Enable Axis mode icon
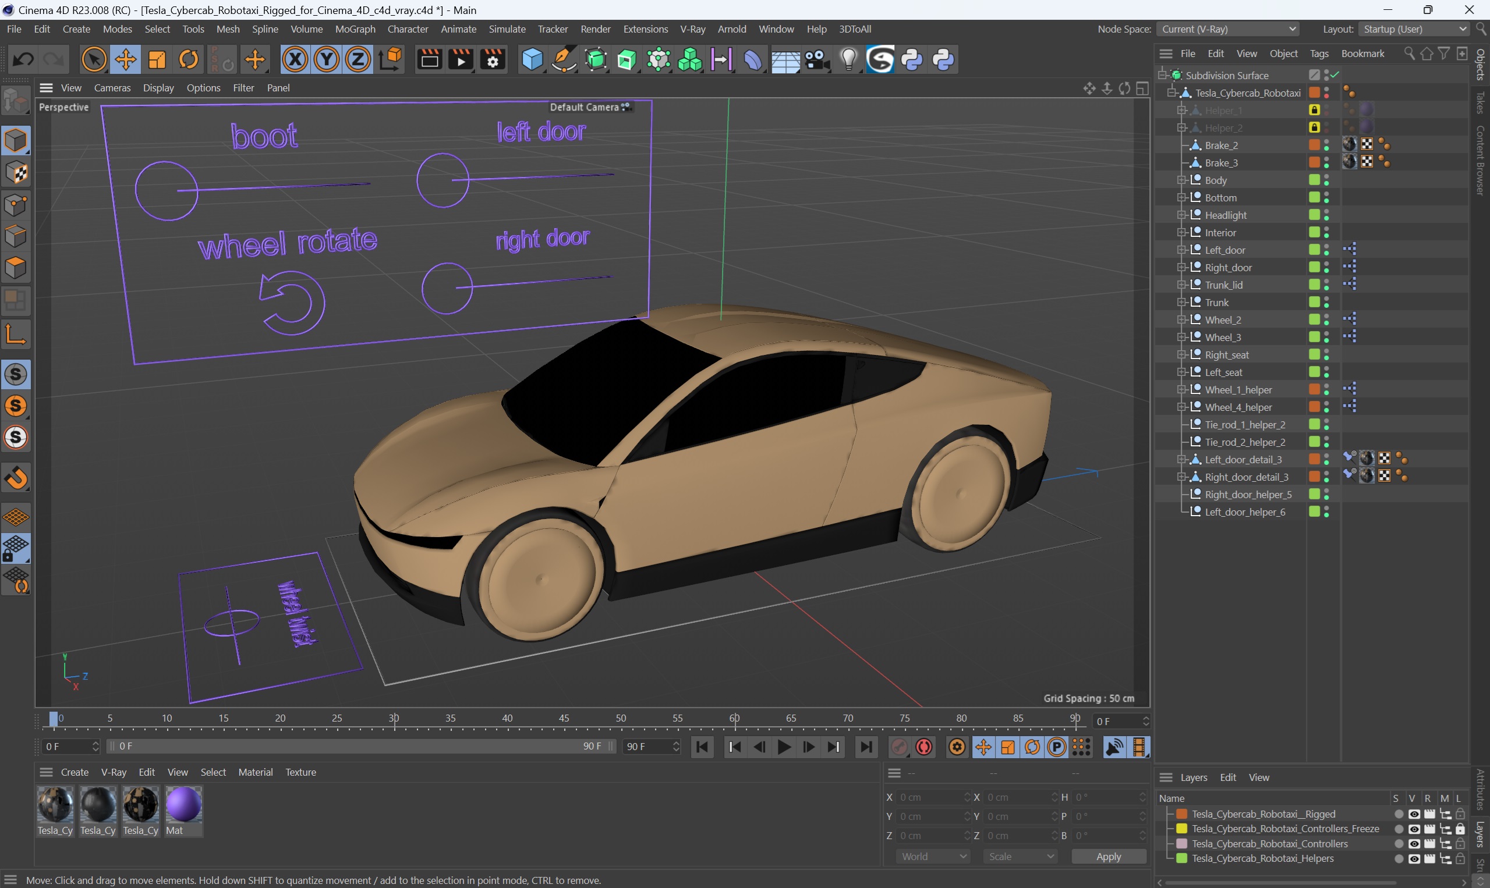 click(16, 335)
